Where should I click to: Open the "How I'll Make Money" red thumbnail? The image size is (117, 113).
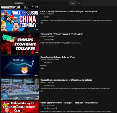[20, 107]
